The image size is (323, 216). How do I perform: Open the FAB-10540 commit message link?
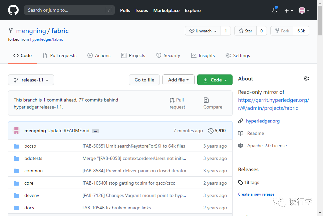(x=128, y=183)
